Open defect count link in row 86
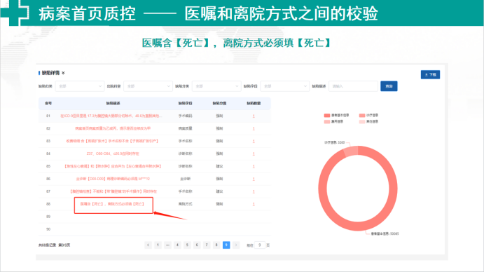Viewport: 484px width, 272px height. [x=254, y=179]
